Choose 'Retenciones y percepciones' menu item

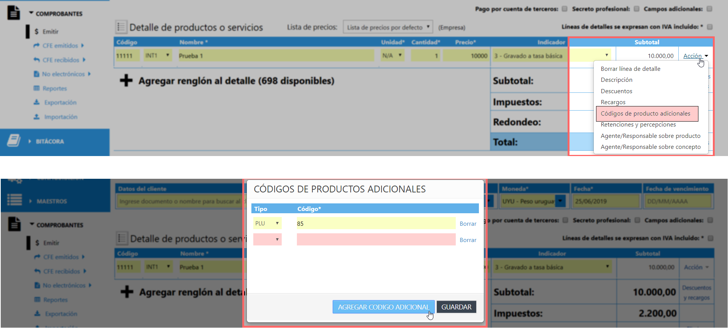(638, 124)
